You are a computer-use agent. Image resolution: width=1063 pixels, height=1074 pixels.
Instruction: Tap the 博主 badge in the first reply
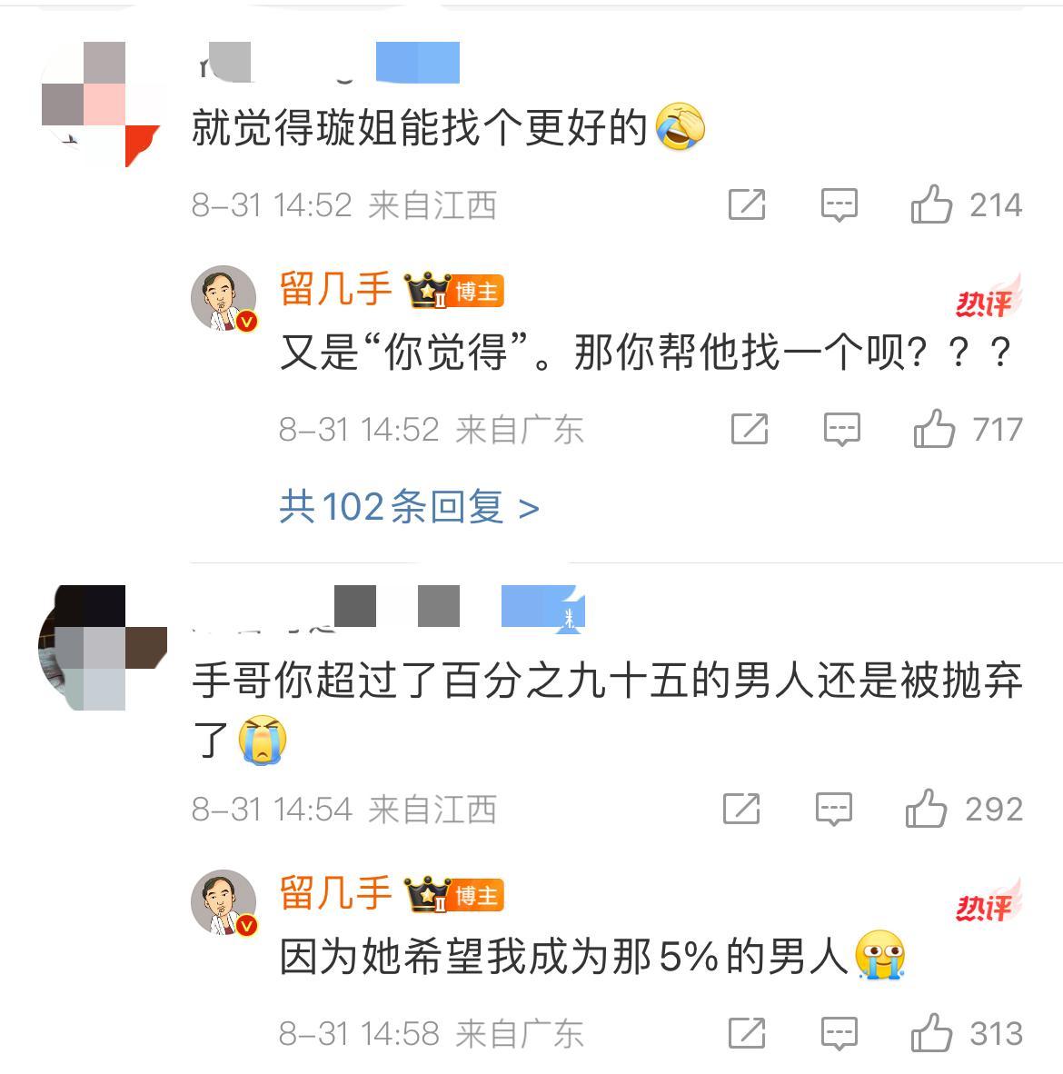[x=477, y=292]
